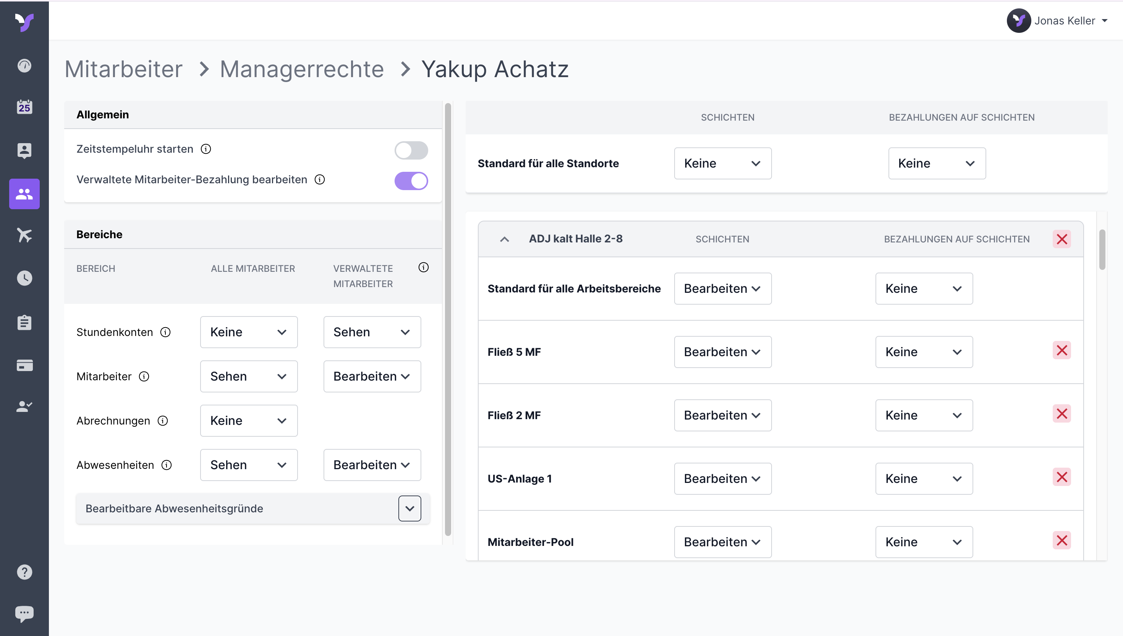Click the right locations panel scrollbar
Screen dimensions: 1123x636
(x=1102, y=249)
